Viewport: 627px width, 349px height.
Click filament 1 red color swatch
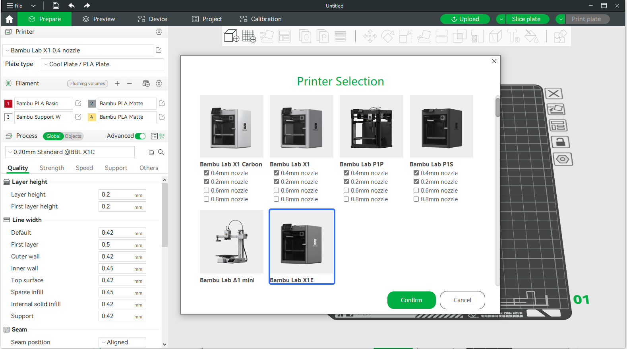(x=8, y=104)
